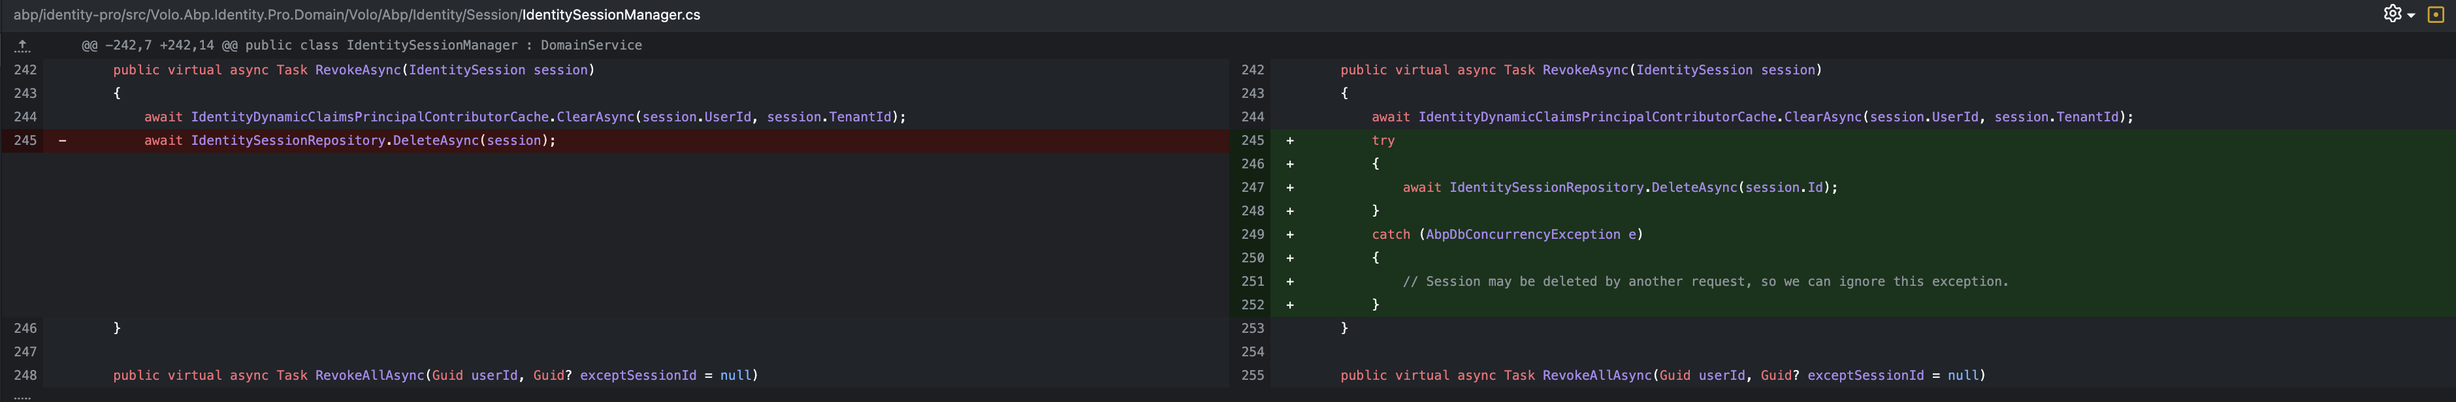
Task: Select right-side line number 255
Action: coord(1253,375)
